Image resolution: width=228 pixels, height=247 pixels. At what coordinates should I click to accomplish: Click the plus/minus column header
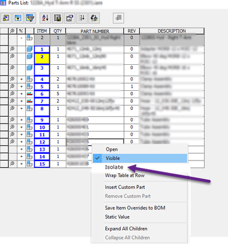[x=21, y=31]
